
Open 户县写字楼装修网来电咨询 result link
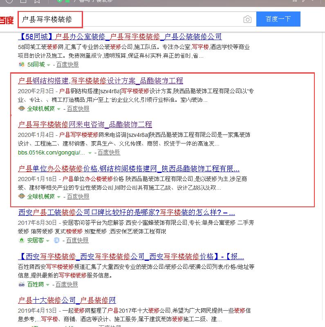click(x=85, y=125)
